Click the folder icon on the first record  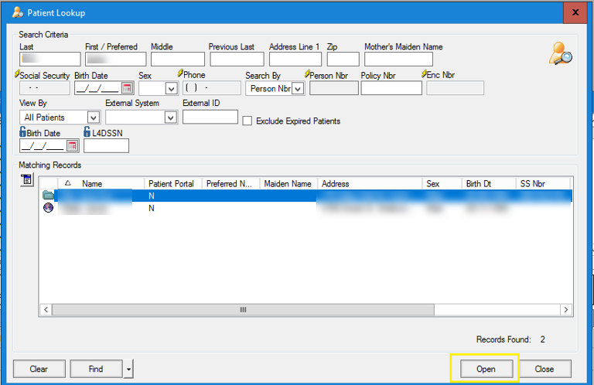point(48,196)
